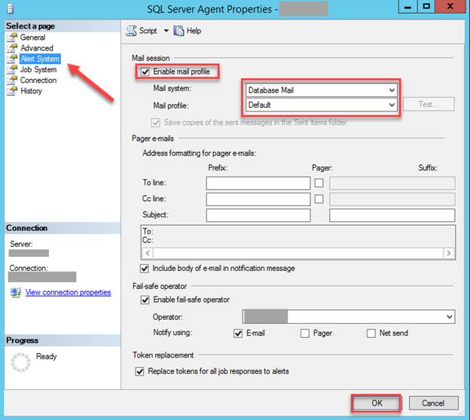Close the SQL Server Agent Properties window
The height and width of the screenshot is (420, 470).
[450, 7]
